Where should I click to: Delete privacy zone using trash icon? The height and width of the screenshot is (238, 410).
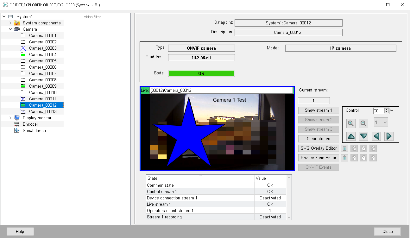(x=344, y=158)
